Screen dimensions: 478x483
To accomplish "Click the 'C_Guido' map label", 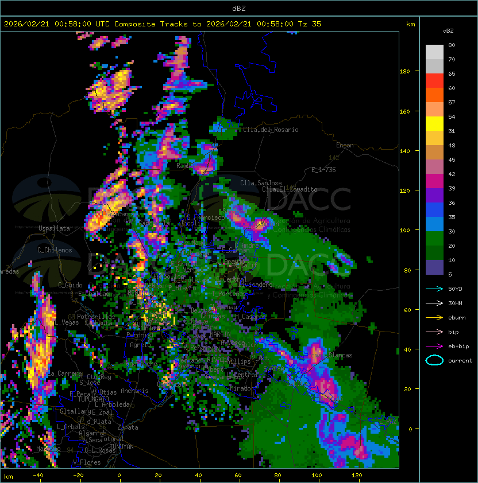I will point(70,285).
